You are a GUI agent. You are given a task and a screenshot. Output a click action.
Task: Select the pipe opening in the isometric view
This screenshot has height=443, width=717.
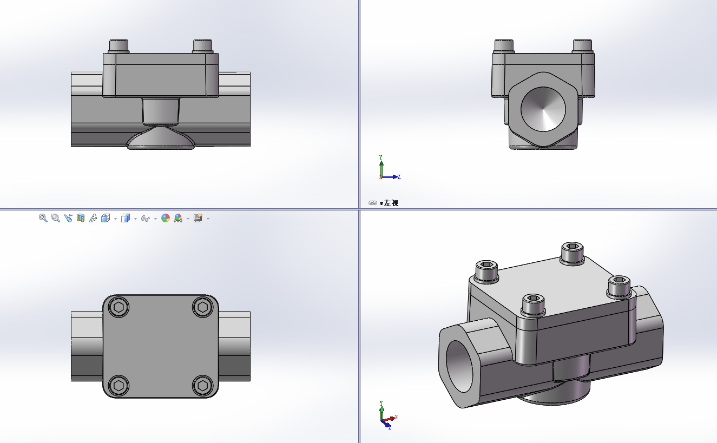click(460, 366)
